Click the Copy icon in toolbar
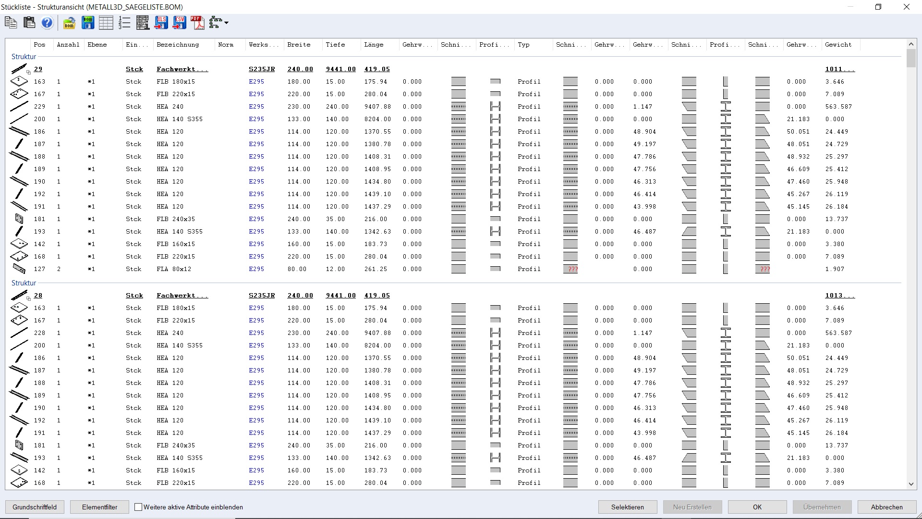 pyautogui.click(x=11, y=23)
